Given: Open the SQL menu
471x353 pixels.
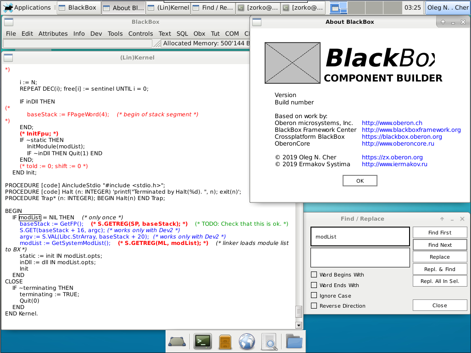Looking at the screenshot, I should [x=182, y=33].
